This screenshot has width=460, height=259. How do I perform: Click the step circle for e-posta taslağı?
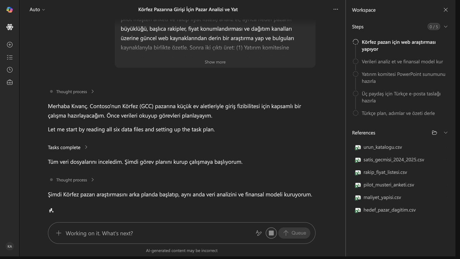click(355, 94)
